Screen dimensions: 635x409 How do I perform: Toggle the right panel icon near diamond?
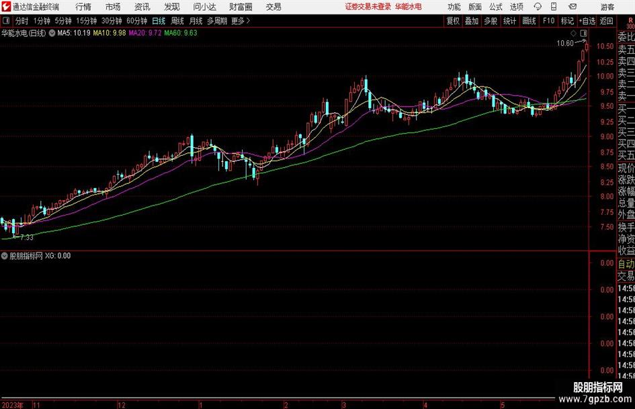[x=583, y=33]
